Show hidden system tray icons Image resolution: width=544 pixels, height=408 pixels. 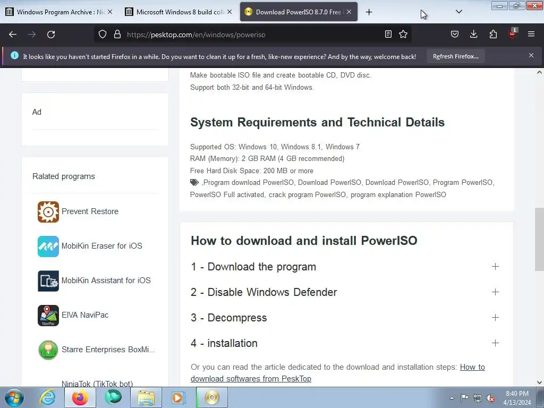(x=452, y=398)
